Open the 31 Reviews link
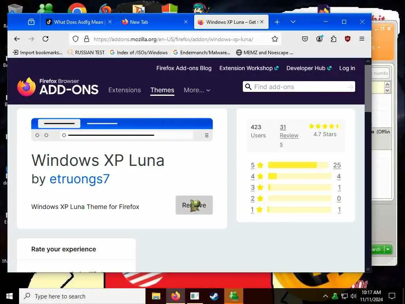The width and height of the screenshot is (405, 304). click(x=289, y=135)
